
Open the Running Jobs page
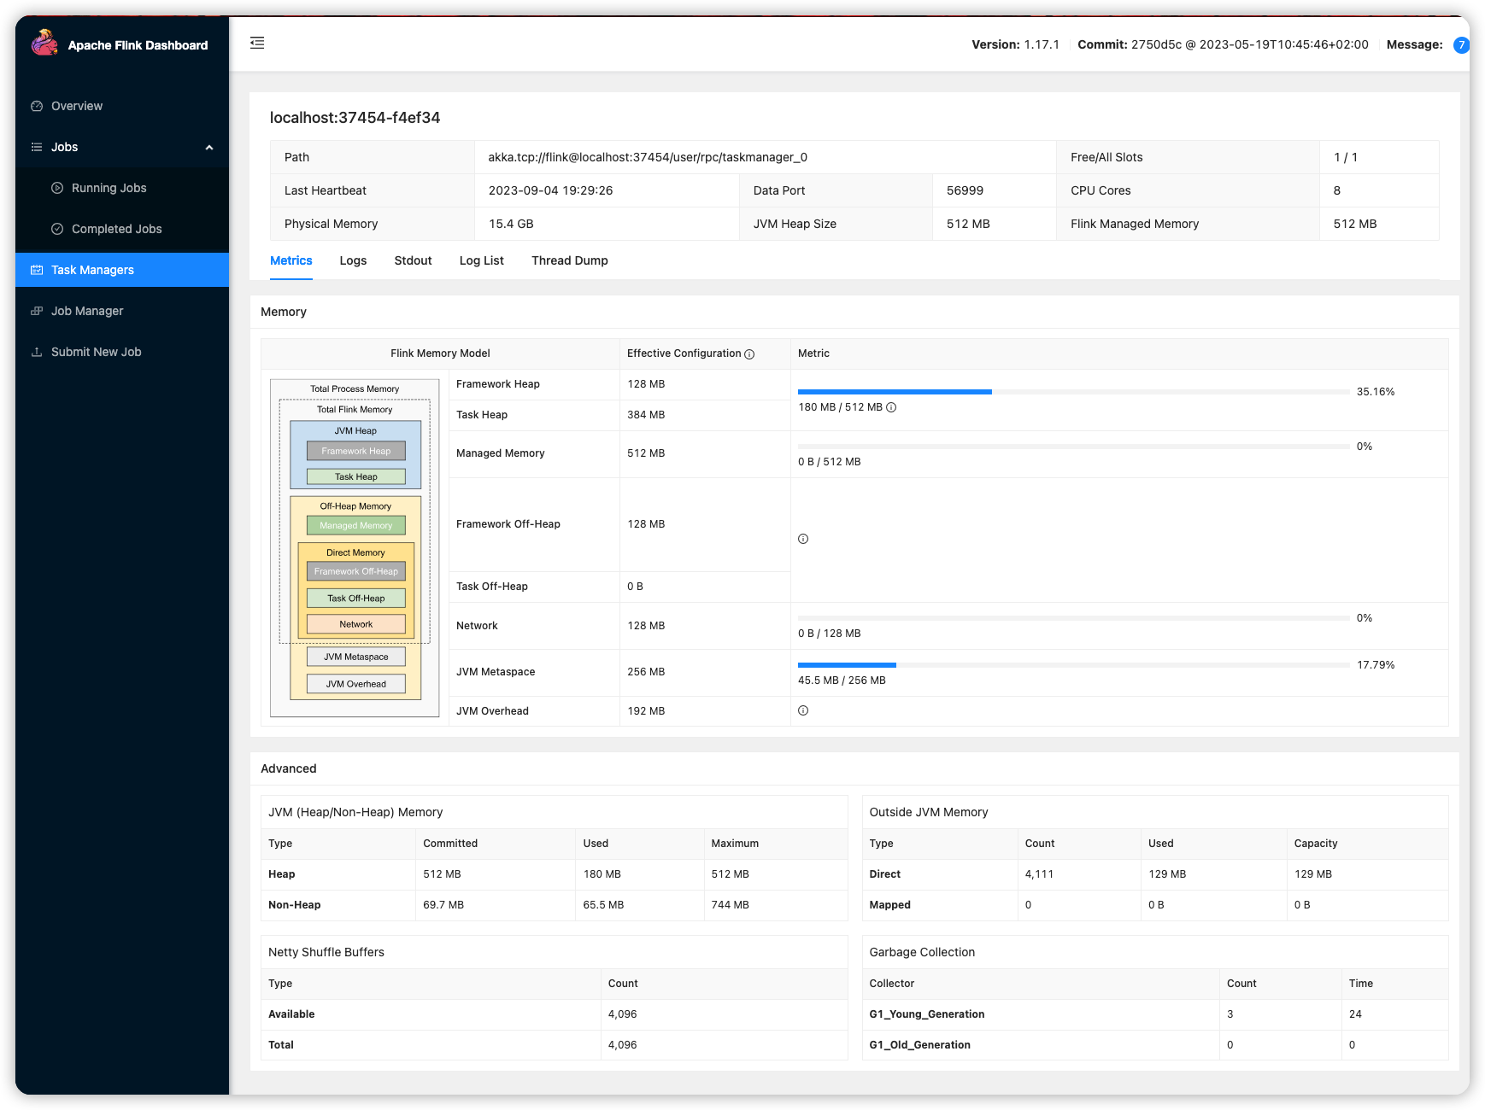(109, 188)
